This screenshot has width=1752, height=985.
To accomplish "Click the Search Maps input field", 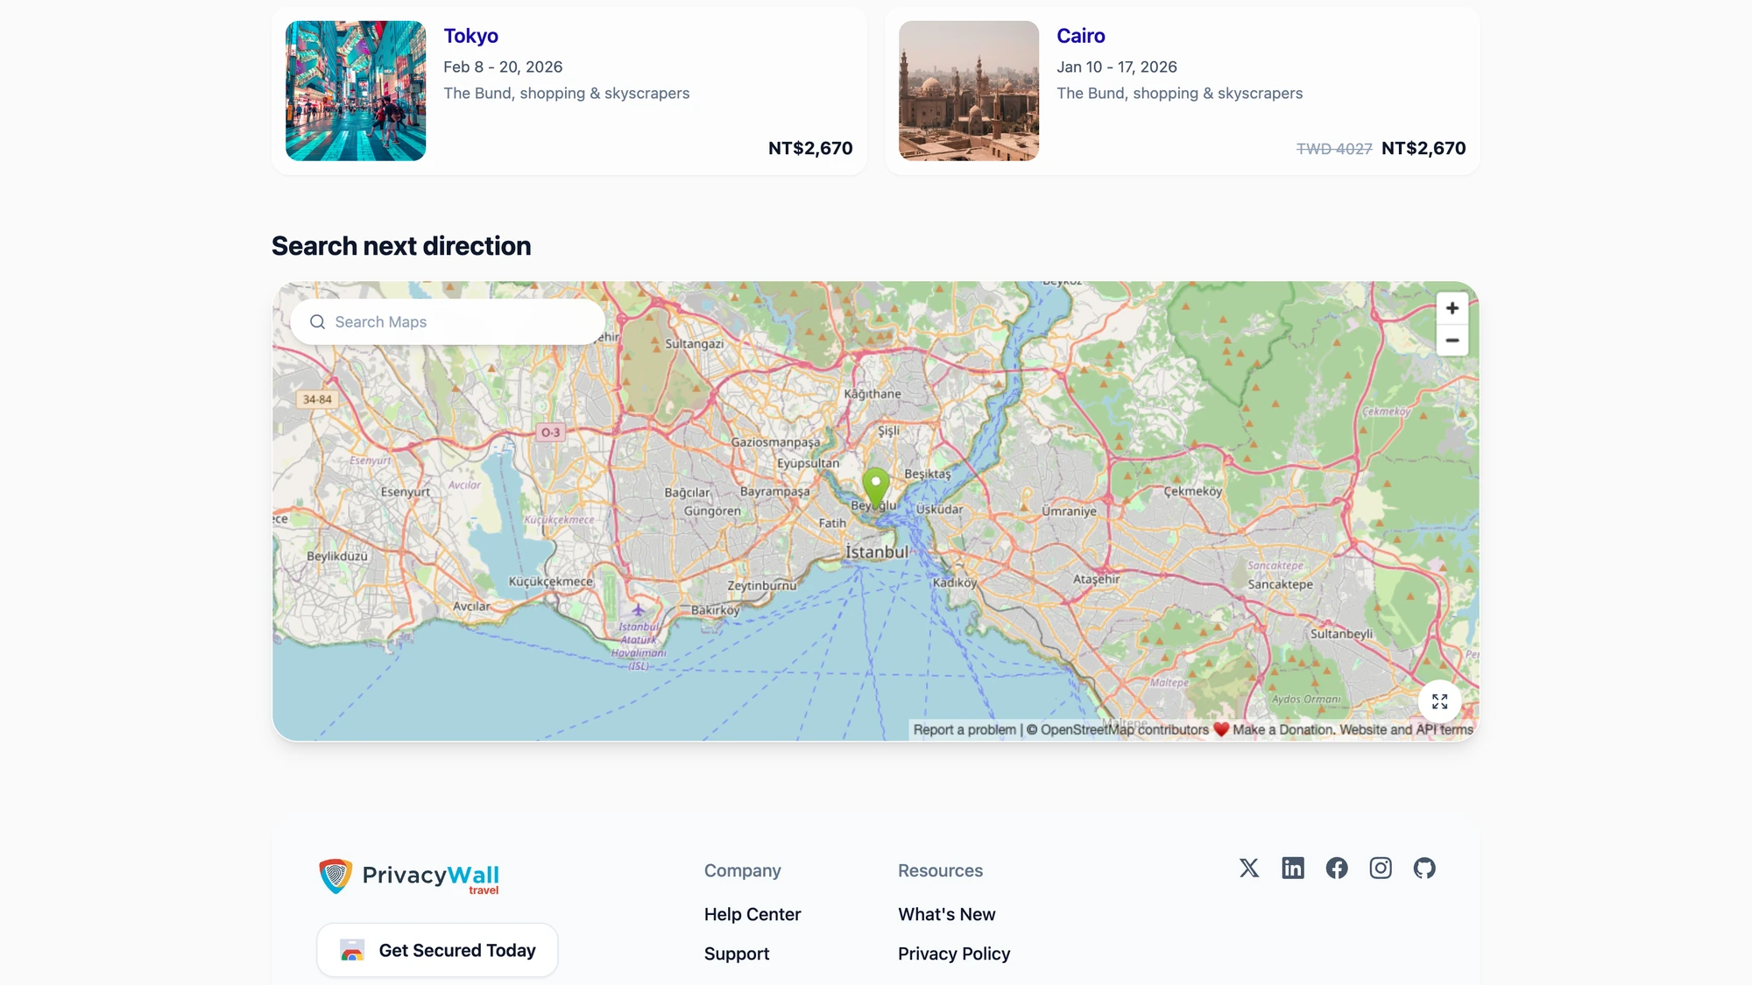I will coord(448,322).
